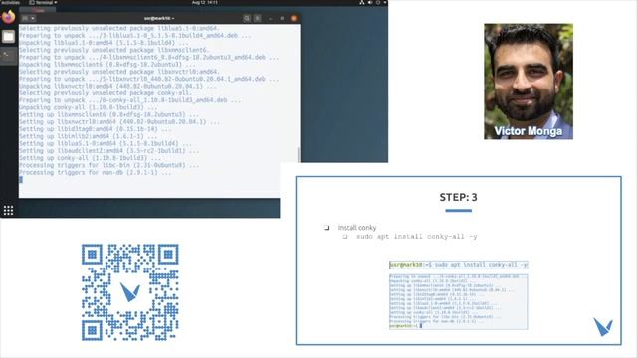Expand the system menu arrow in top bar
The image size is (637, 358).
[384, 2]
